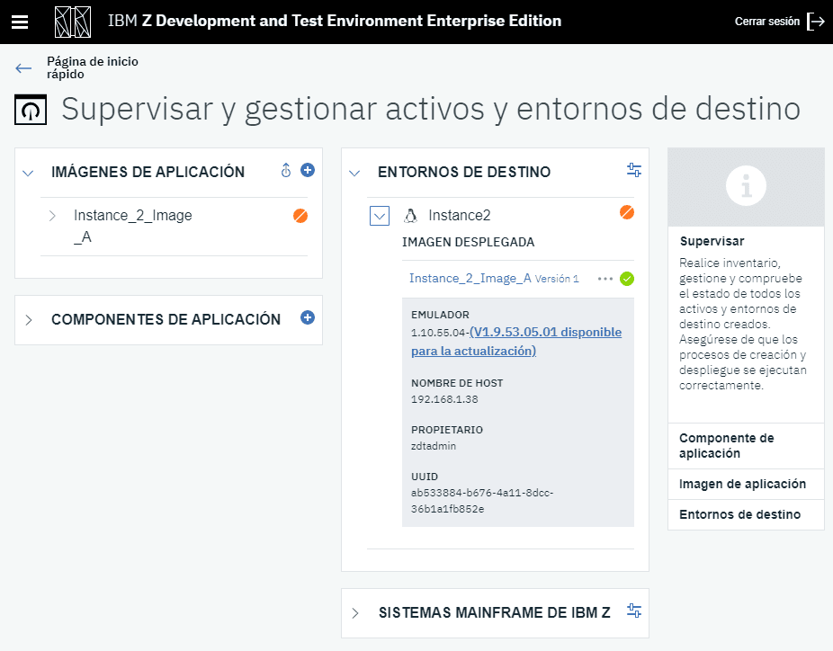Open filter settings for Entornos de Destino
This screenshot has height=651, width=833.
click(x=634, y=170)
